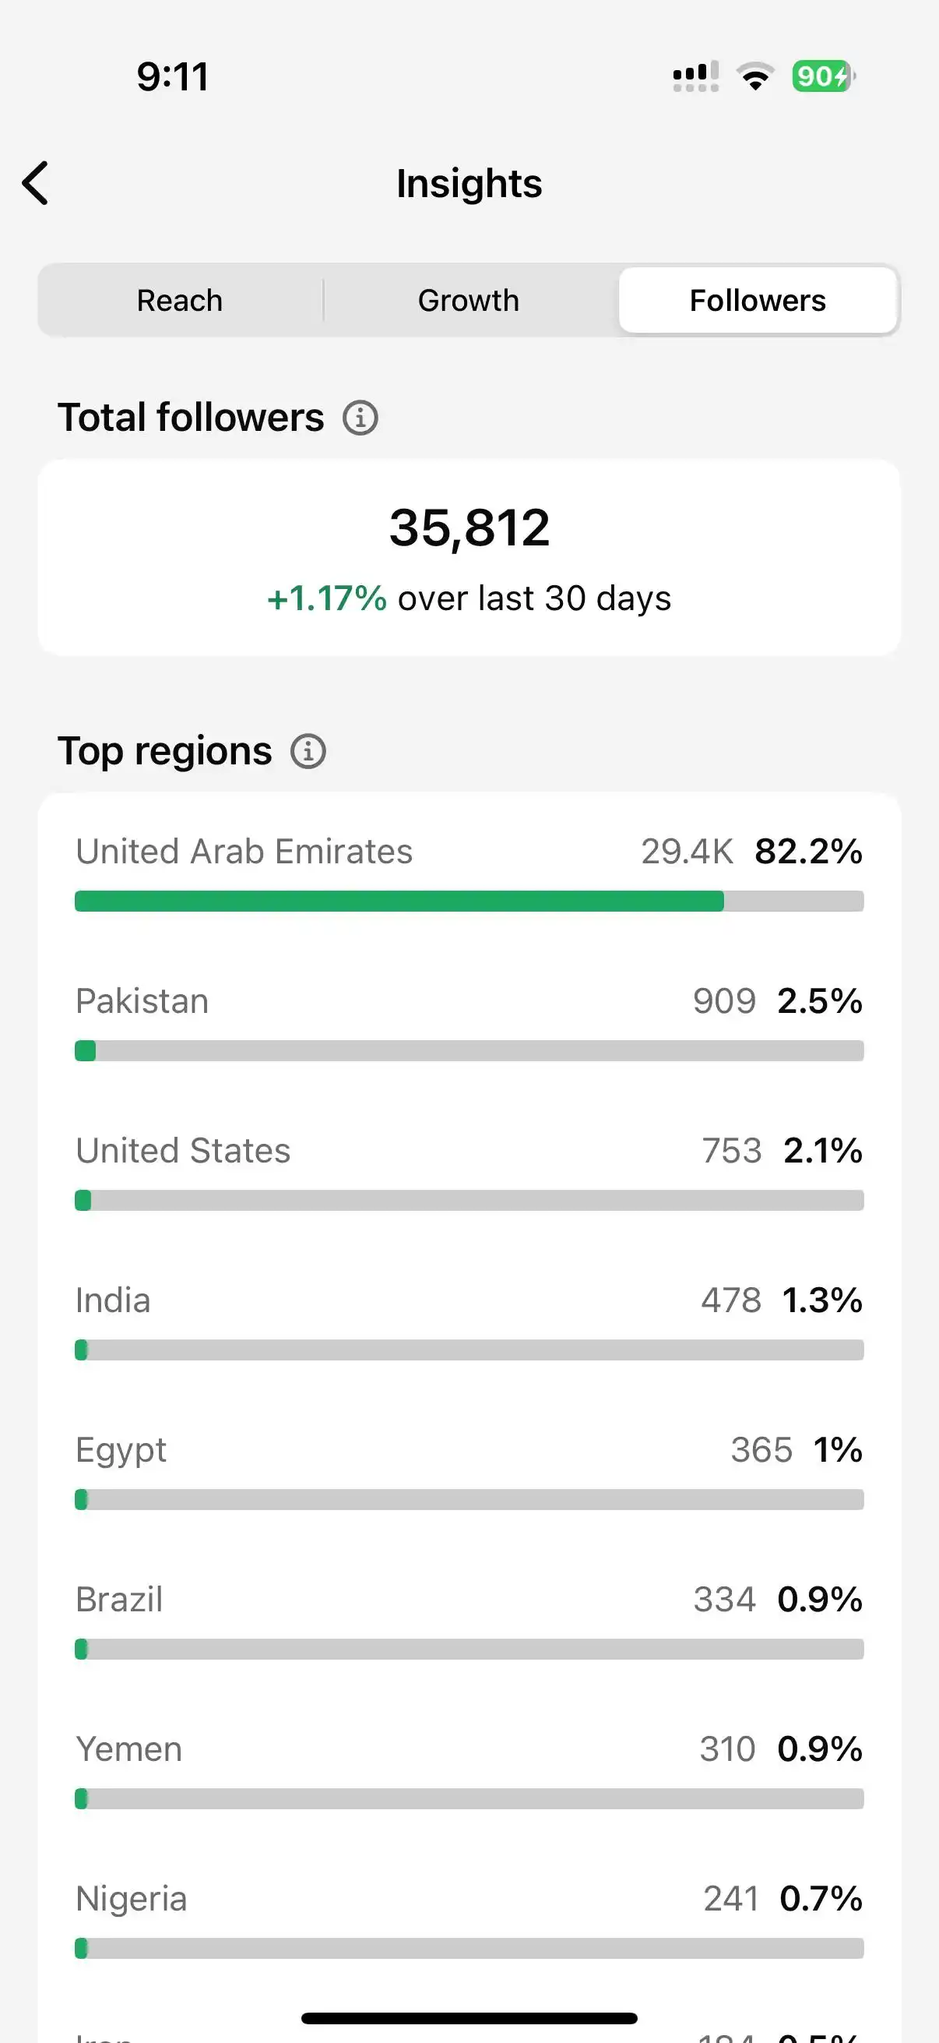
Task: Select the Followers tab
Action: (x=758, y=301)
